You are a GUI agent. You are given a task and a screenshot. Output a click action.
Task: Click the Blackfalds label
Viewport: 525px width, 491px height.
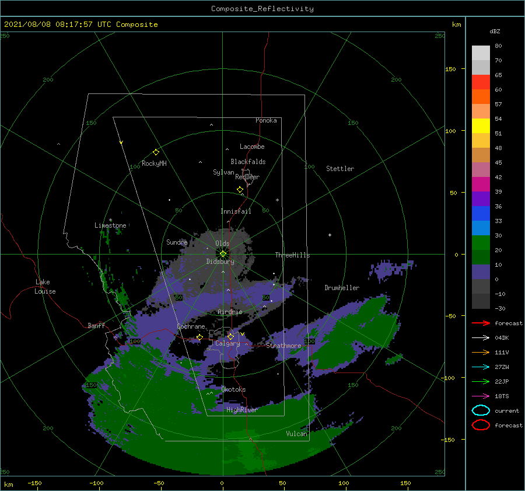point(248,162)
